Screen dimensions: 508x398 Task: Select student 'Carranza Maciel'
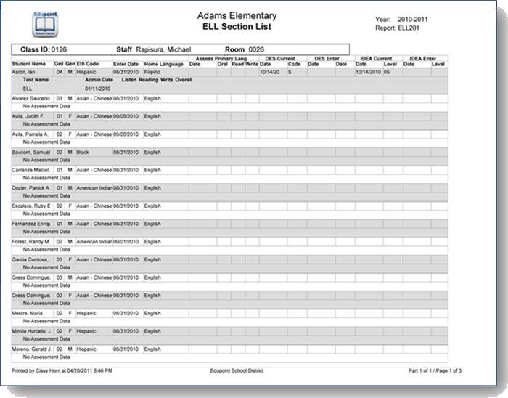pos(30,170)
